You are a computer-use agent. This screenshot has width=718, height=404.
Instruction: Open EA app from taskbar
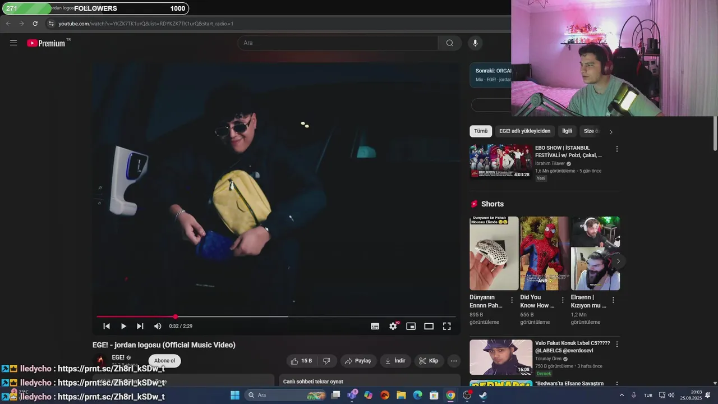point(385,395)
